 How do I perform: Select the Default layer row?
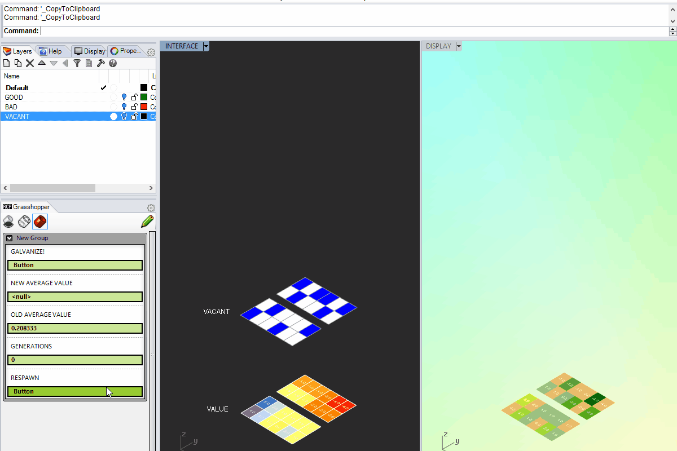[x=78, y=88]
